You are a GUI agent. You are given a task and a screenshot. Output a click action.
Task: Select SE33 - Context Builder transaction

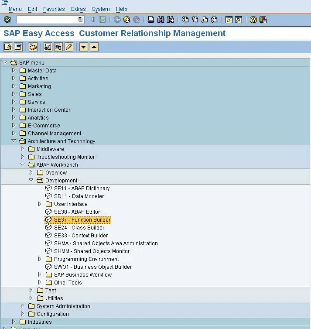(81, 236)
